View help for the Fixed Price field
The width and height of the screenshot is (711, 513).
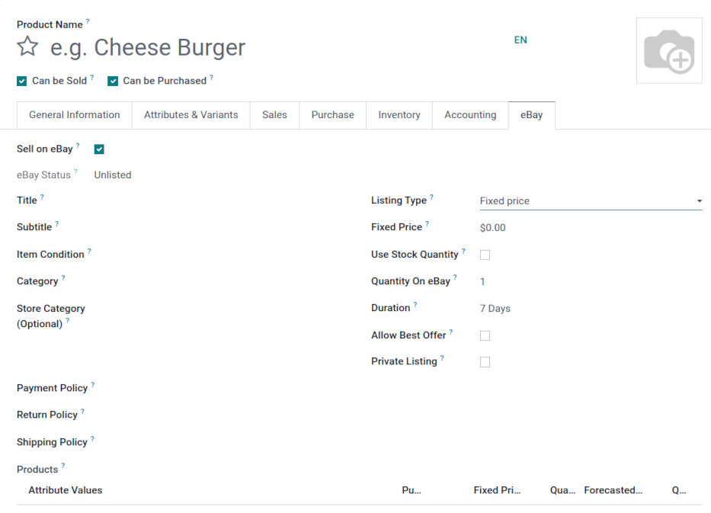tap(426, 223)
